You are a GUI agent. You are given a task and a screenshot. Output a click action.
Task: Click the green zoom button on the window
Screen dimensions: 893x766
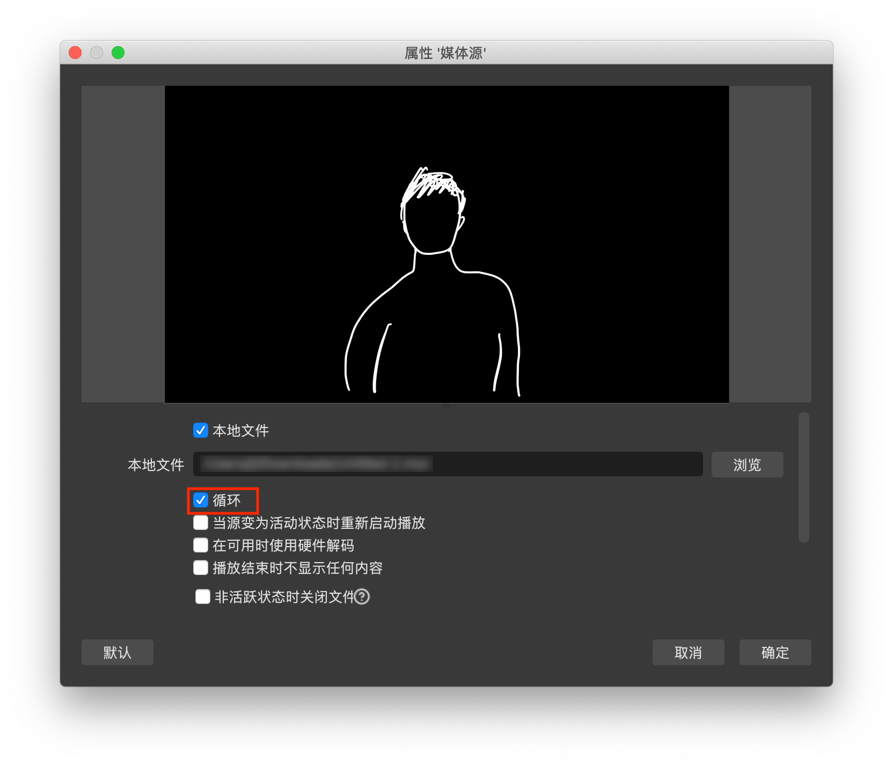point(119,53)
